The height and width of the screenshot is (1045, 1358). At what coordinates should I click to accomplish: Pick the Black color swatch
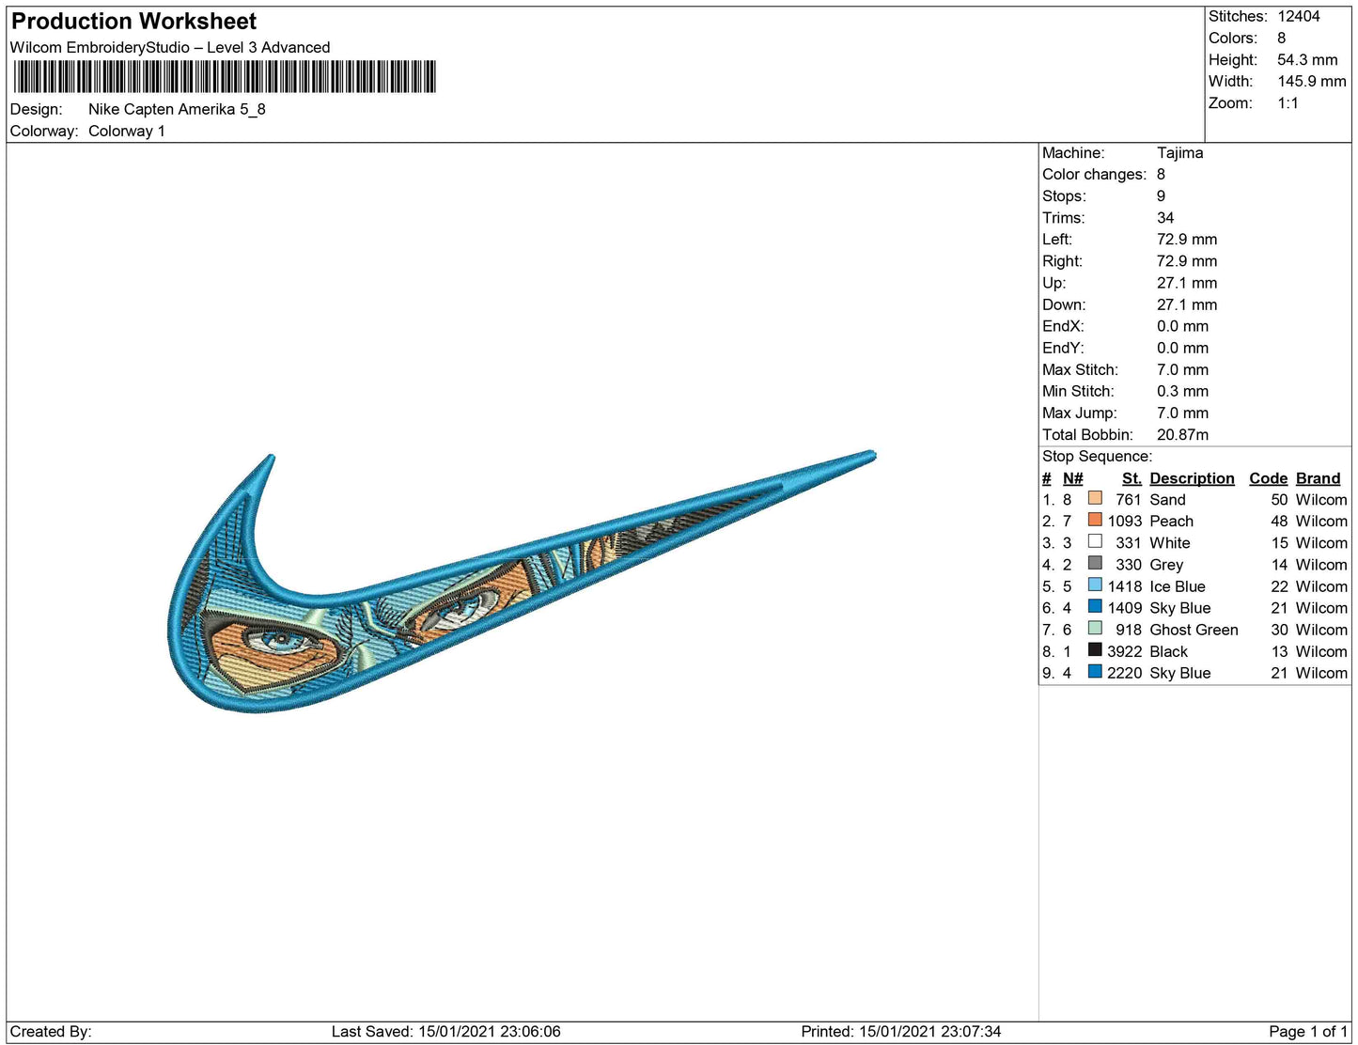pos(1095,649)
